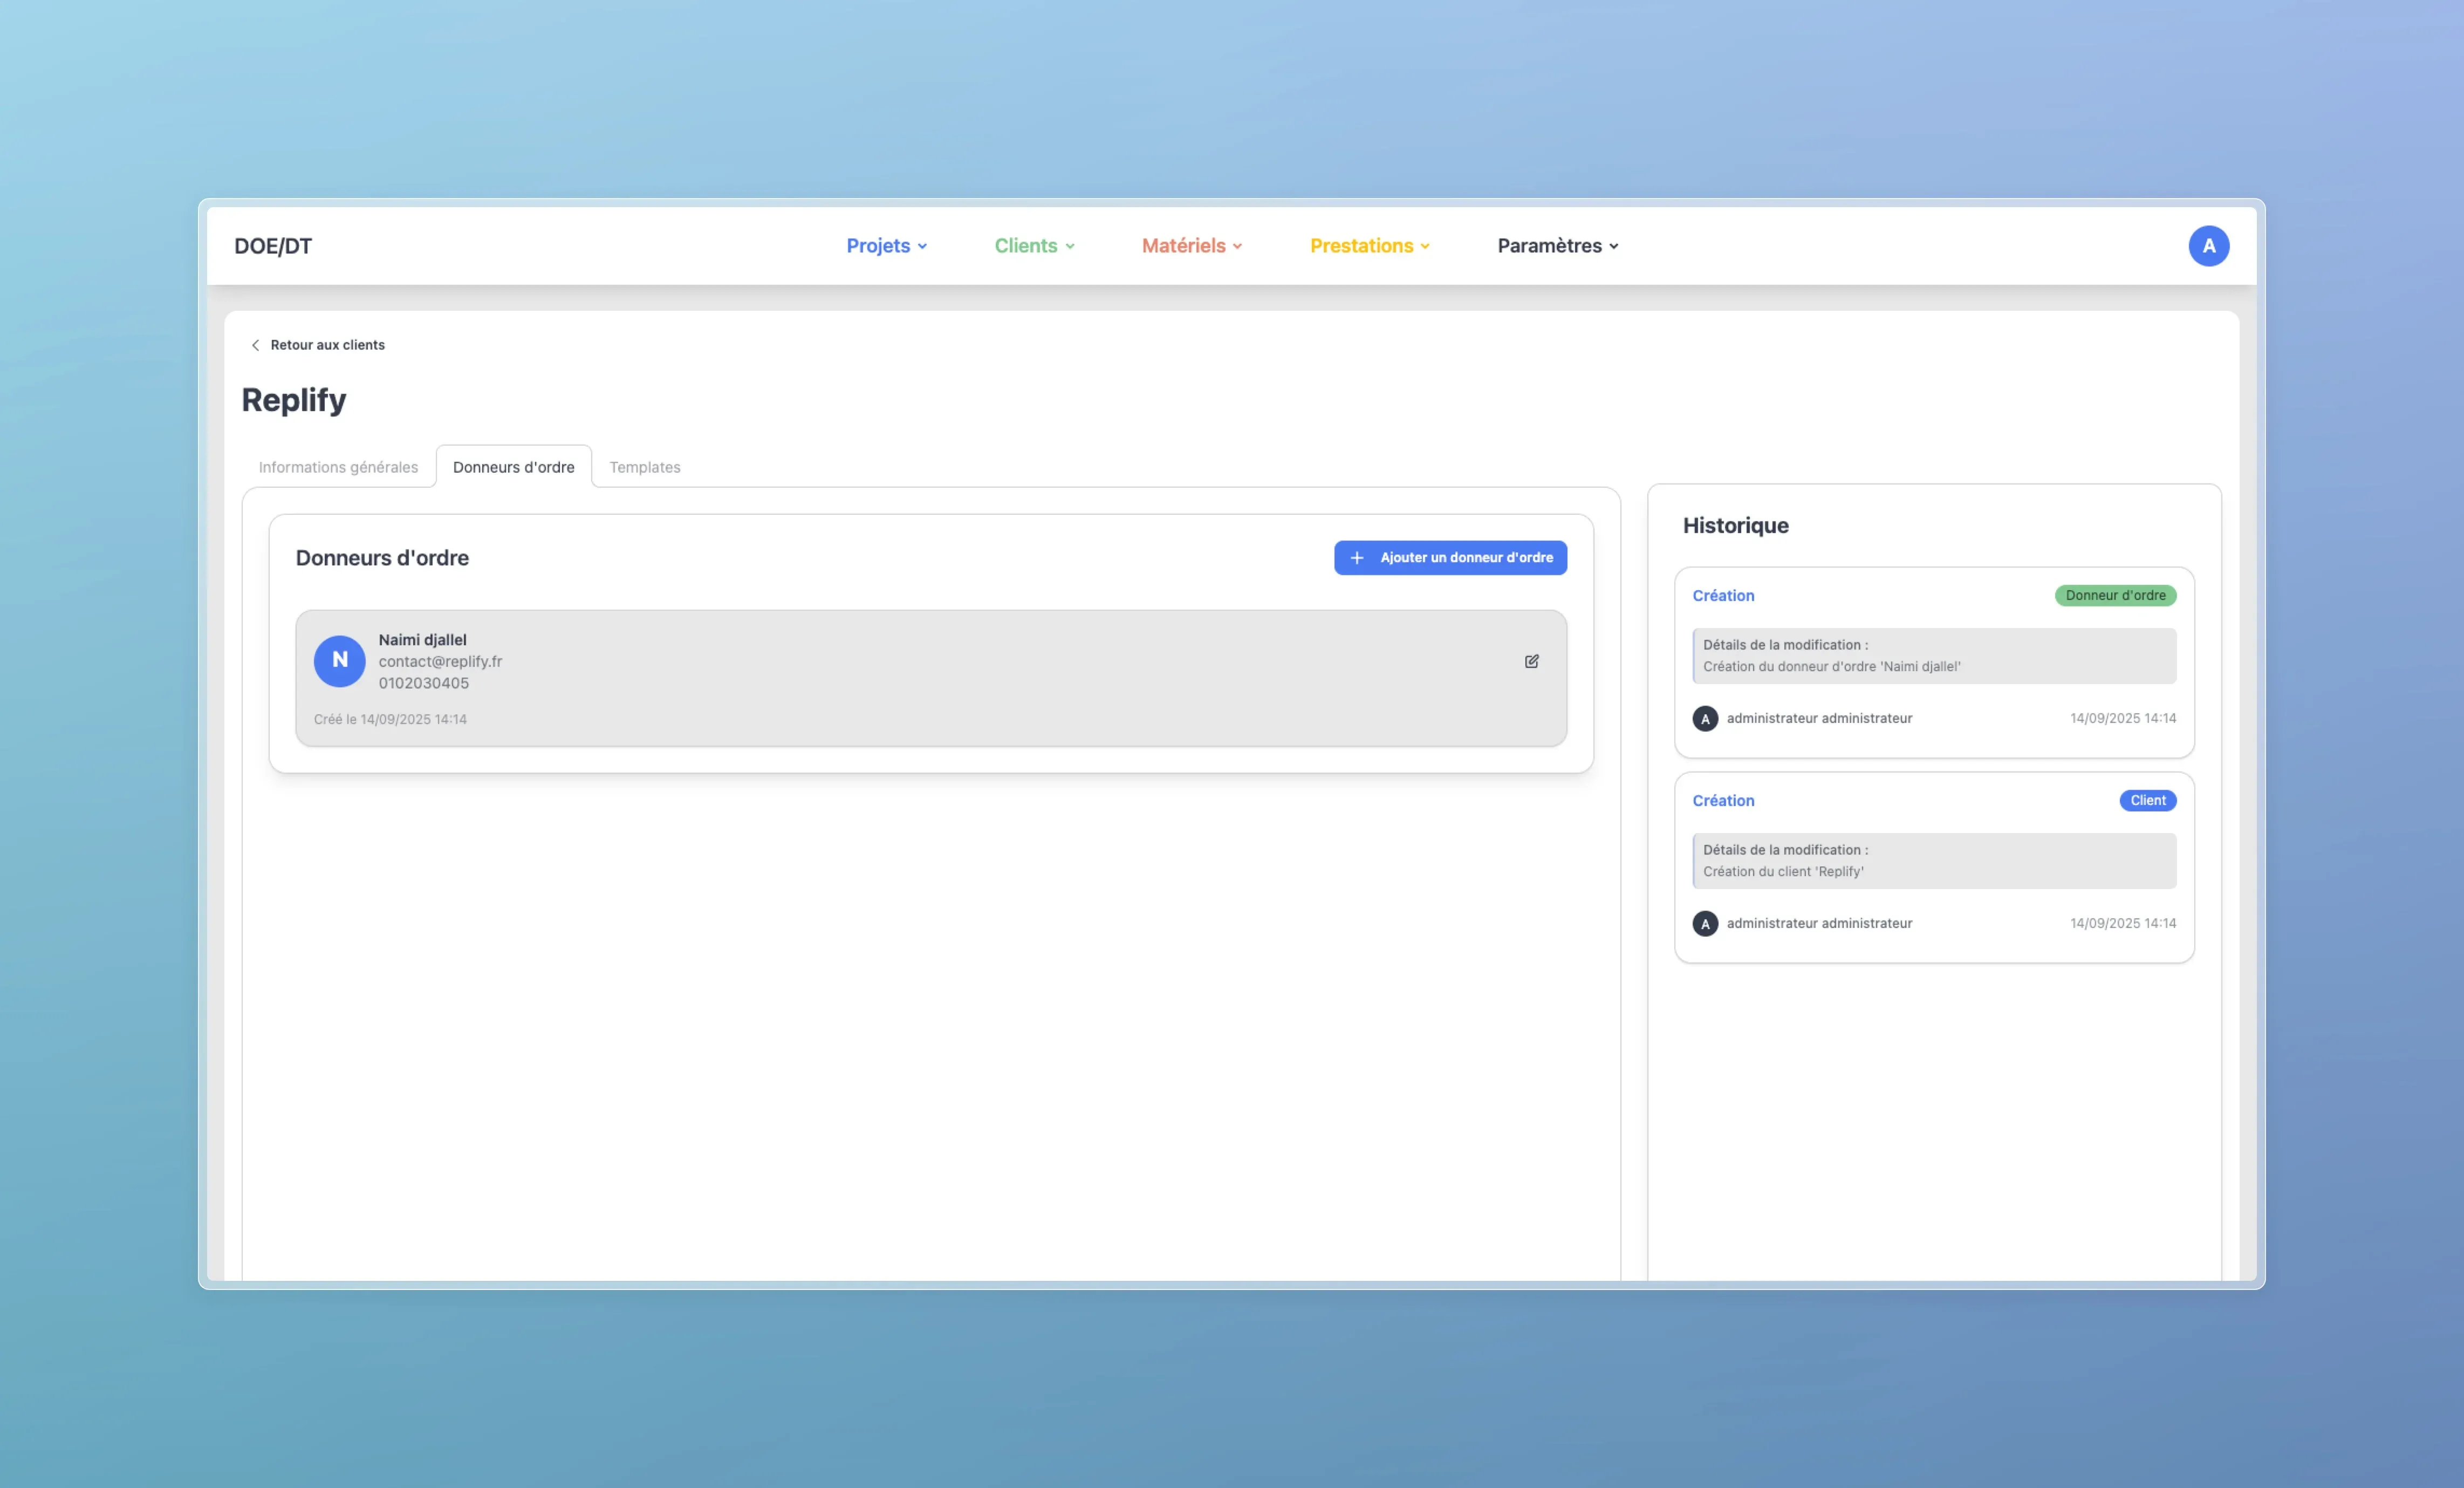Expand the Projets dropdown menu
The height and width of the screenshot is (1488, 2464).
pos(886,246)
